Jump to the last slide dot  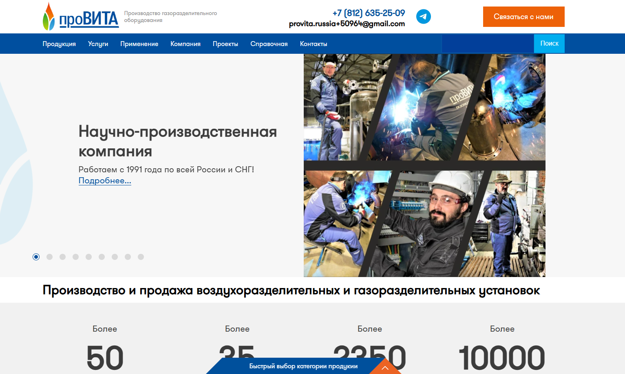point(141,257)
